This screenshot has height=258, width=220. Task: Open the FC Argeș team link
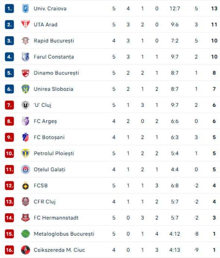pyautogui.click(x=45, y=121)
